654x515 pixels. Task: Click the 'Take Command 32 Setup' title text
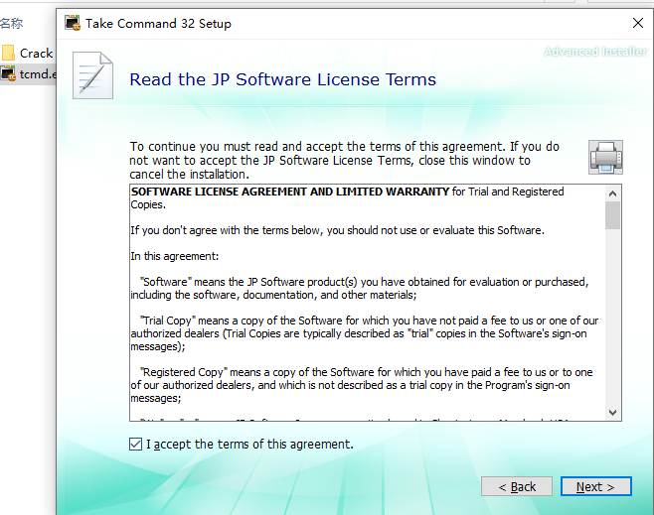coord(158,23)
